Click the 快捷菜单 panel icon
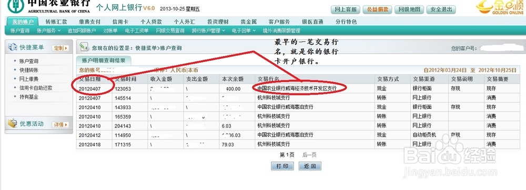 tap(13, 47)
